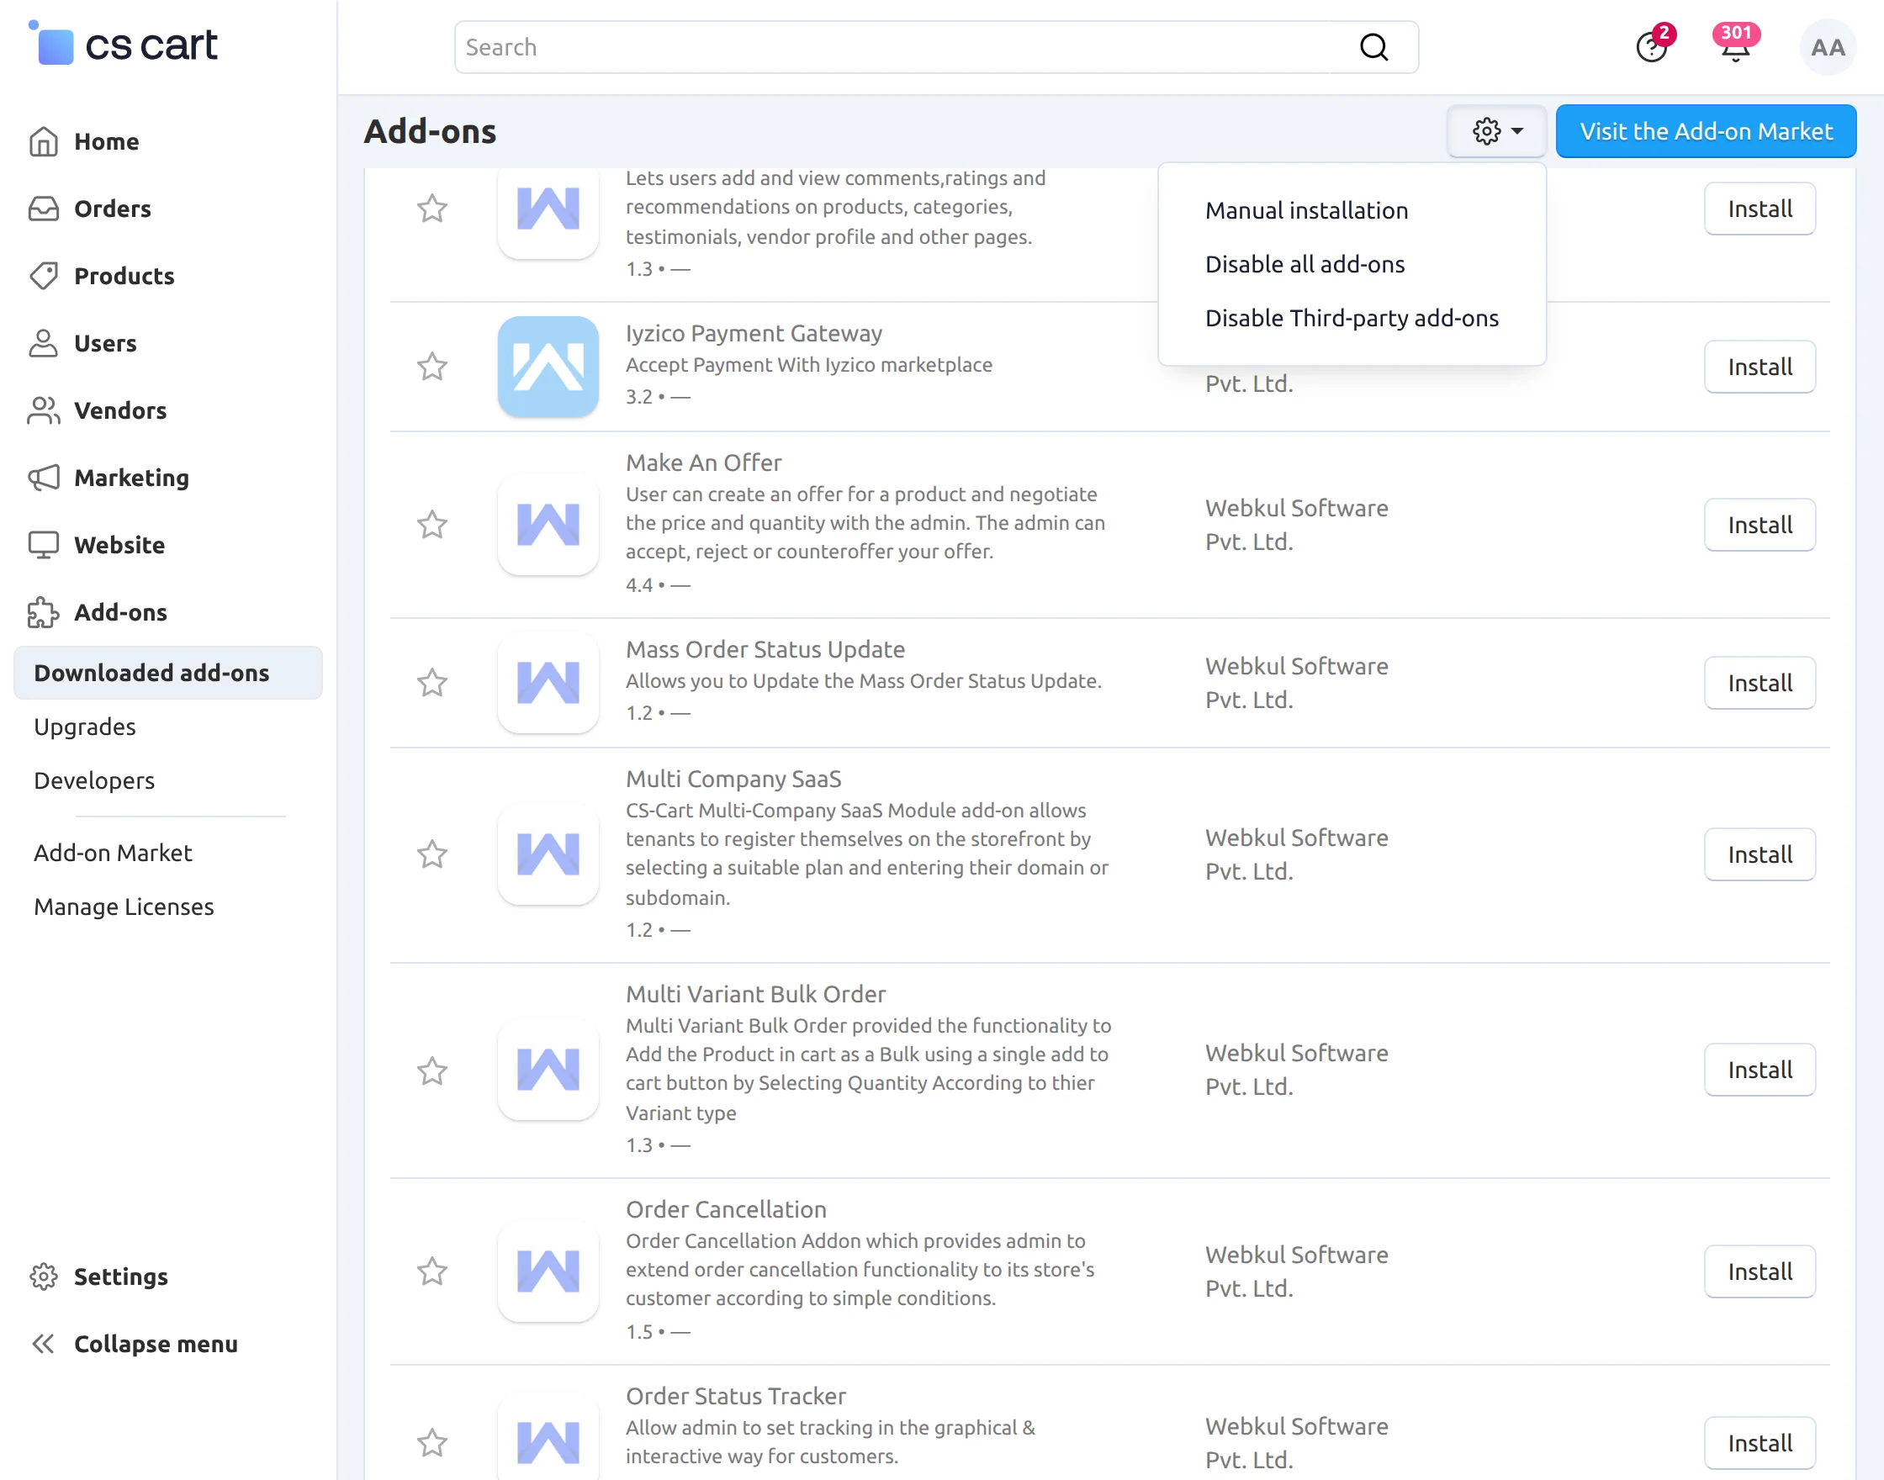The width and height of the screenshot is (1884, 1480).
Task: Click the Marketing megaphone icon in the sidebar
Action: point(44,478)
